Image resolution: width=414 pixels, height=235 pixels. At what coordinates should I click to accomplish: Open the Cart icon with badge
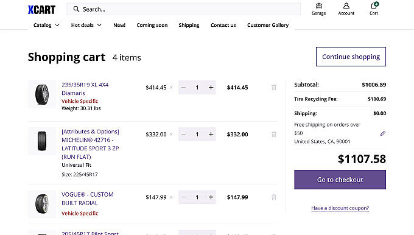coord(374,9)
